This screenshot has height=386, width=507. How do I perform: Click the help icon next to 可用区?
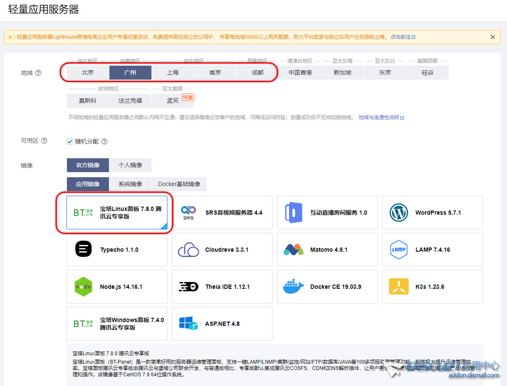pyautogui.click(x=44, y=141)
